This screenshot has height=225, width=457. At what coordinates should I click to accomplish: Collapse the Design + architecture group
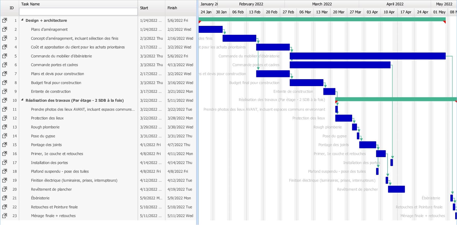(22, 20)
